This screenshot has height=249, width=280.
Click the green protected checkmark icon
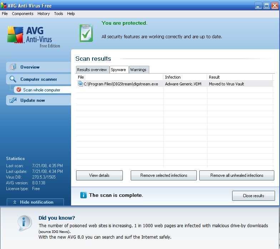86,33
